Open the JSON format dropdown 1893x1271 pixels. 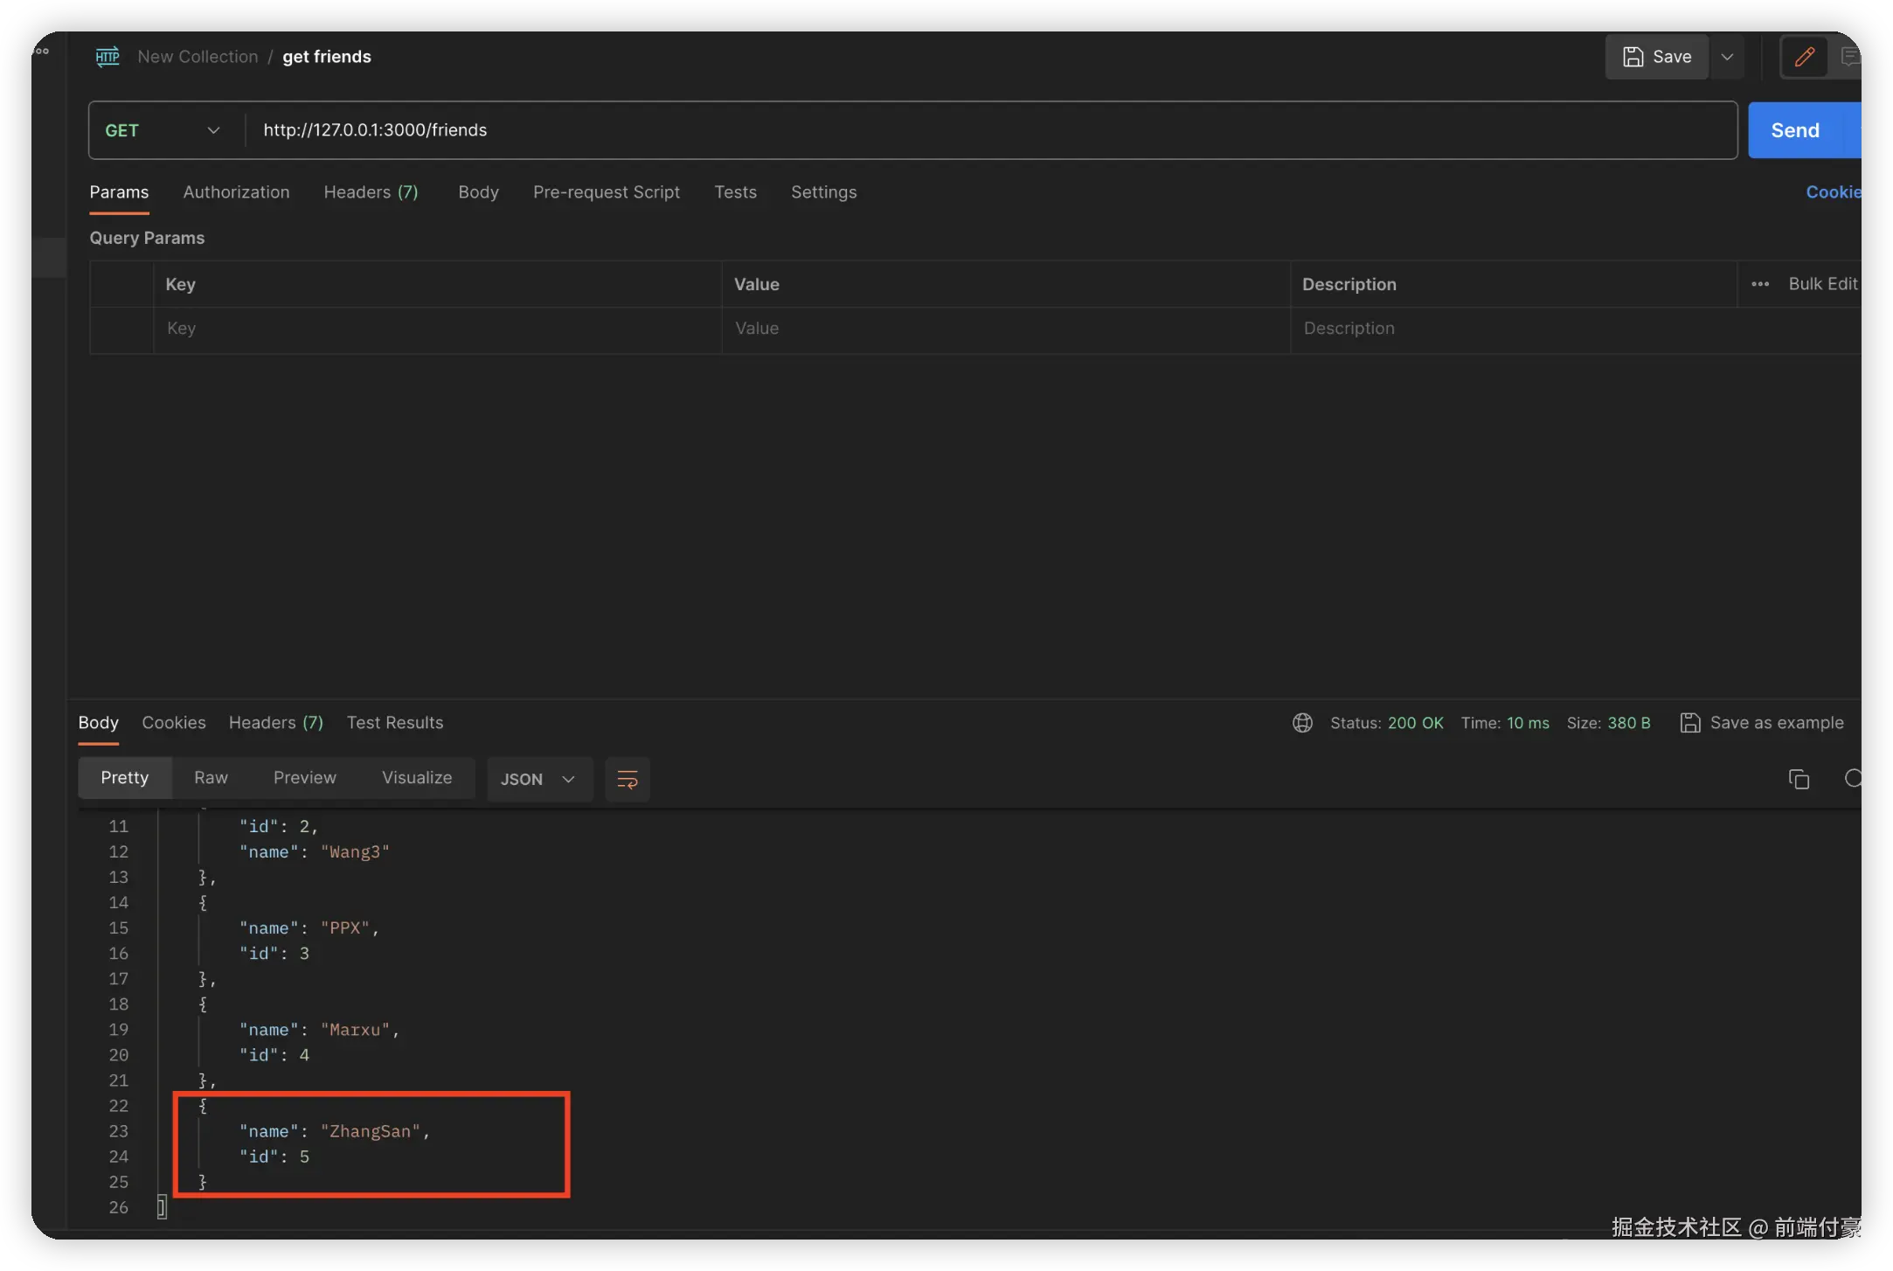(537, 779)
